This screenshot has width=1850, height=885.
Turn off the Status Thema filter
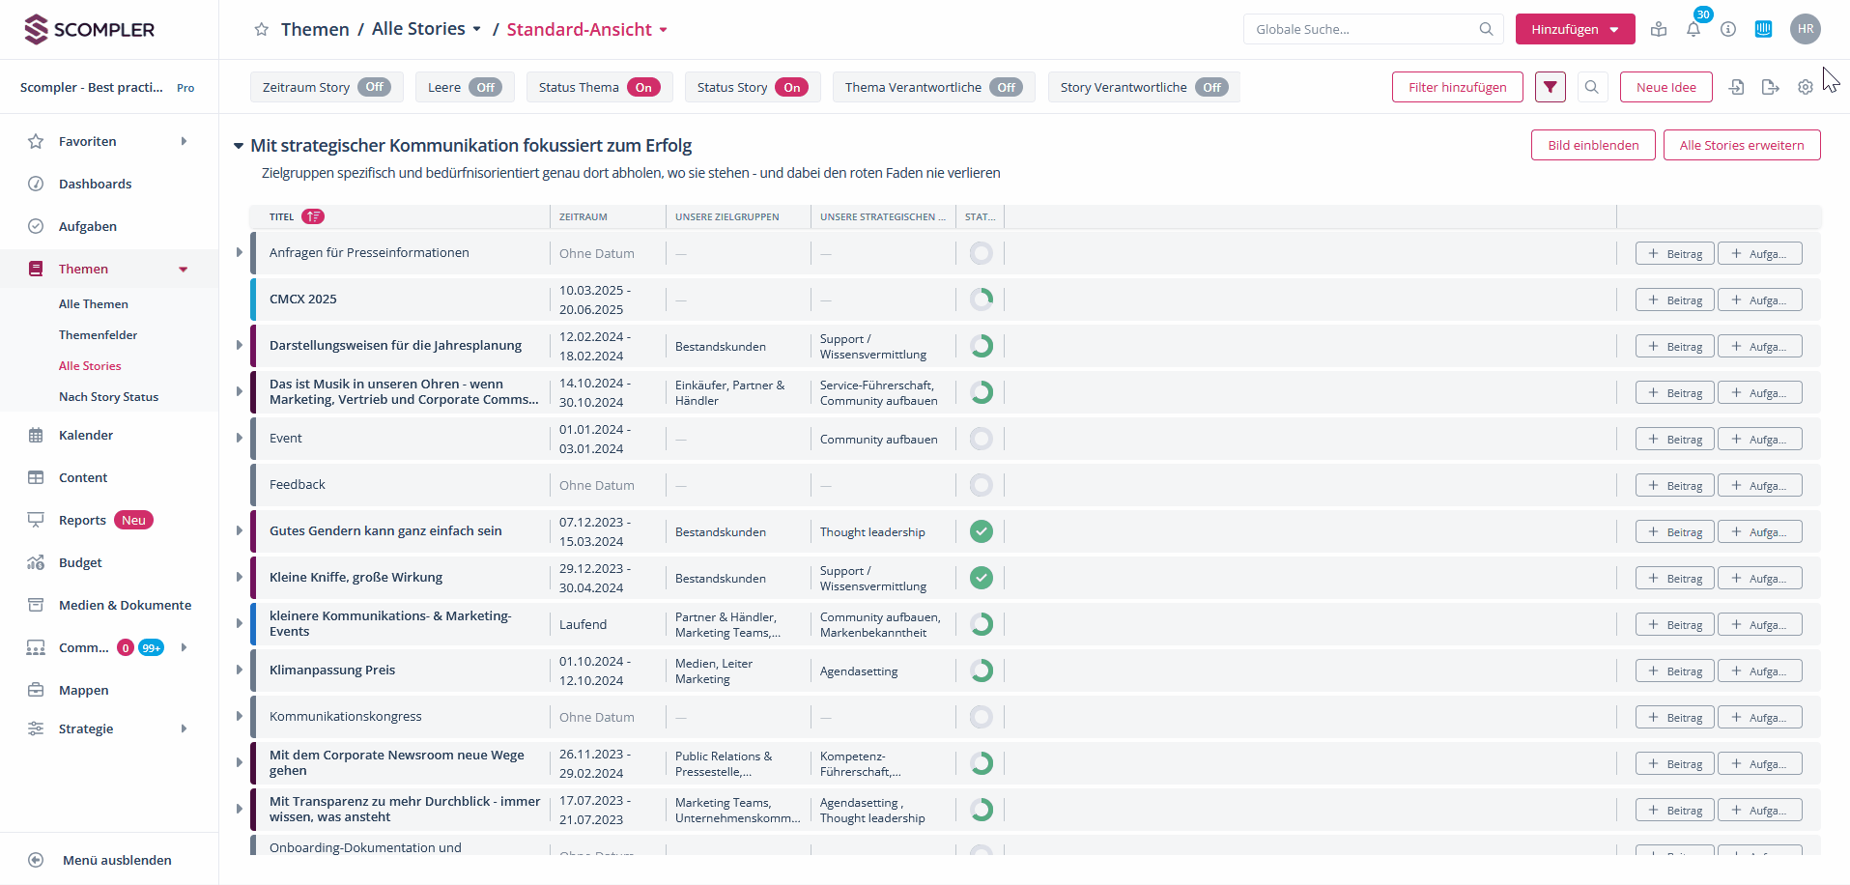(x=643, y=87)
